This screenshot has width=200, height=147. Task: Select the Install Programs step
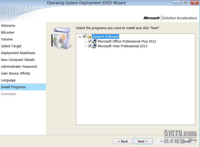23,87
